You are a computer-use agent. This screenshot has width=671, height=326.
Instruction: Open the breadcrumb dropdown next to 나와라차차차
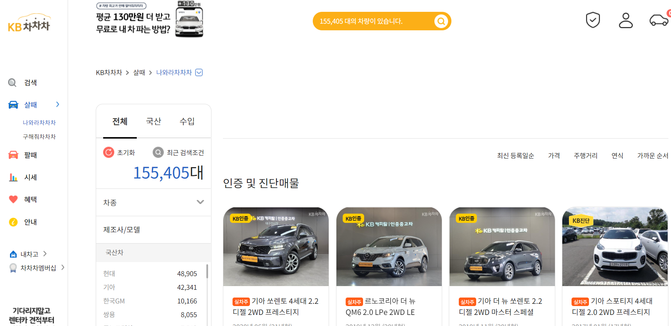point(199,72)
